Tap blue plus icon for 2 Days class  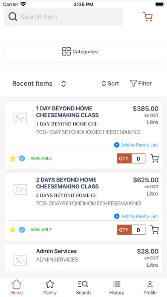(117, 216)
